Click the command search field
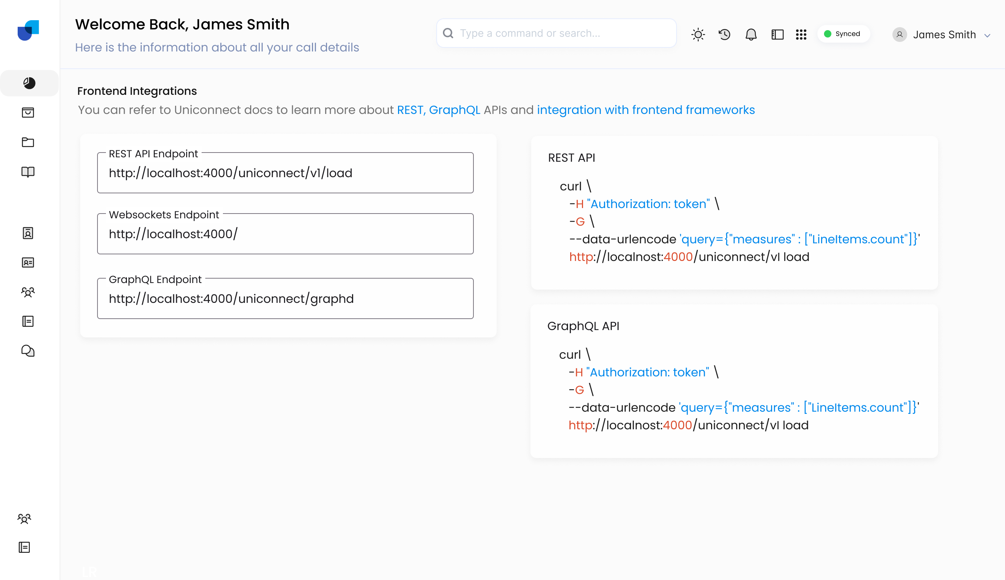 click(556, 33)
